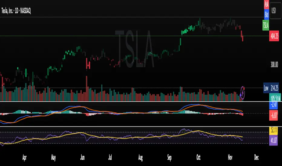Click the 52.11 yellow RSI average label
Screen dimensions: 282x166
273,130
